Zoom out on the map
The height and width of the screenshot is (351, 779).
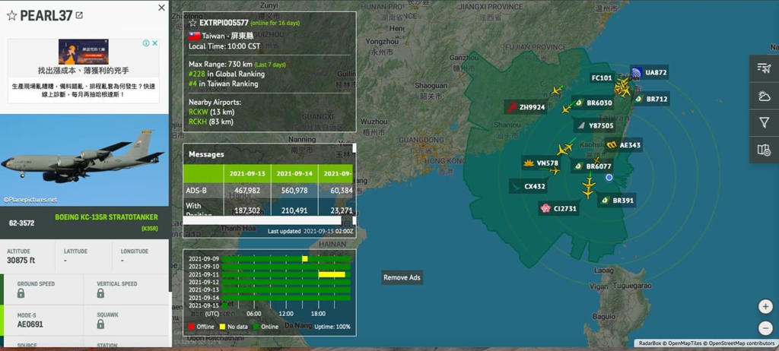coord(765,328)
